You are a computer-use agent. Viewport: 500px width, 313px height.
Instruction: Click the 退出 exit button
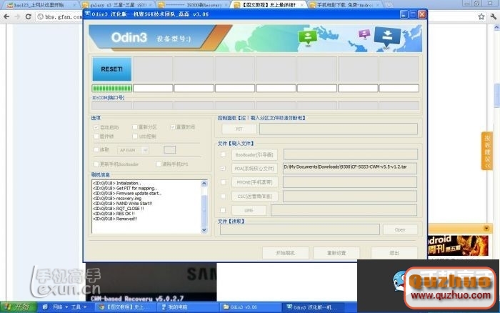(394, 253)
